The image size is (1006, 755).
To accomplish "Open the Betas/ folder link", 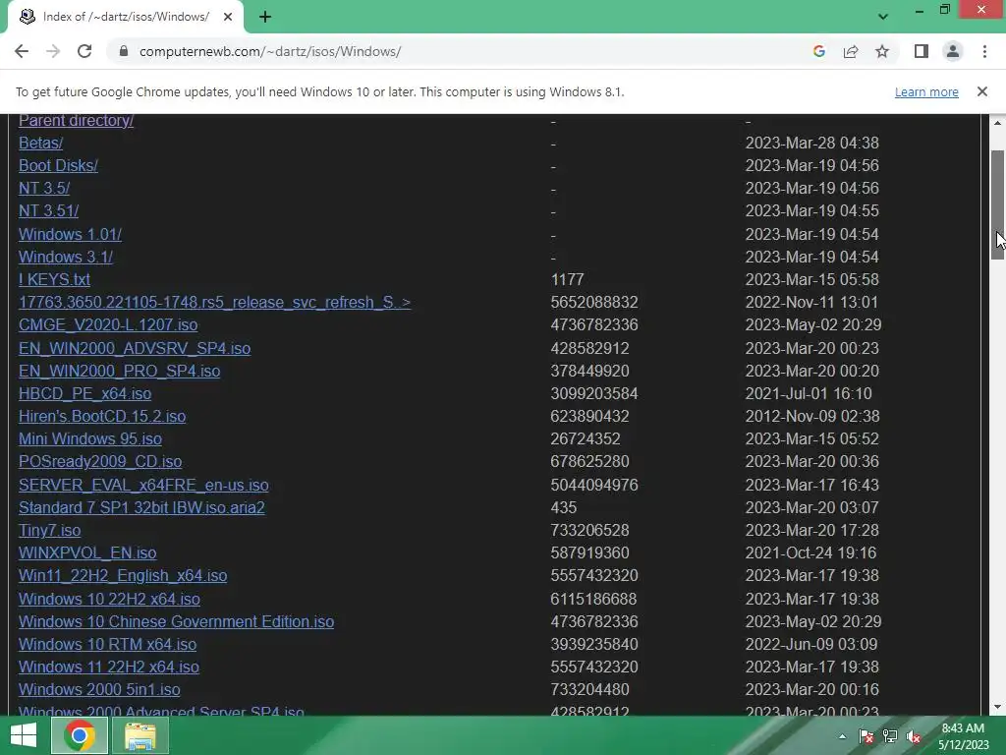I will (41, 143).
